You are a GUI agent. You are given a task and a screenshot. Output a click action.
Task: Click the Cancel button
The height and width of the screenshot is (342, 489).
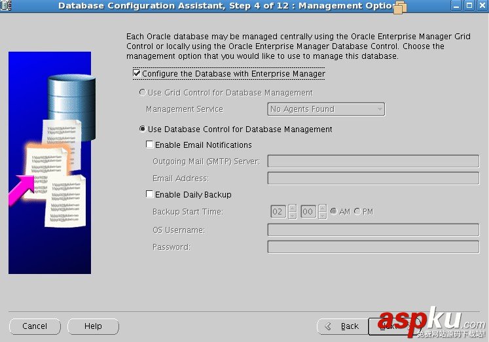35,326
